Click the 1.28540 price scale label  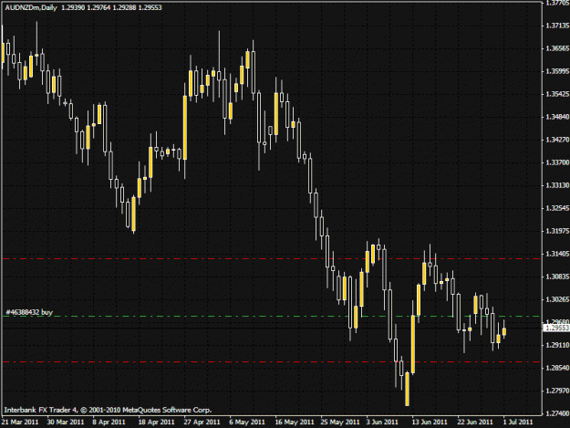pos(557,368)
